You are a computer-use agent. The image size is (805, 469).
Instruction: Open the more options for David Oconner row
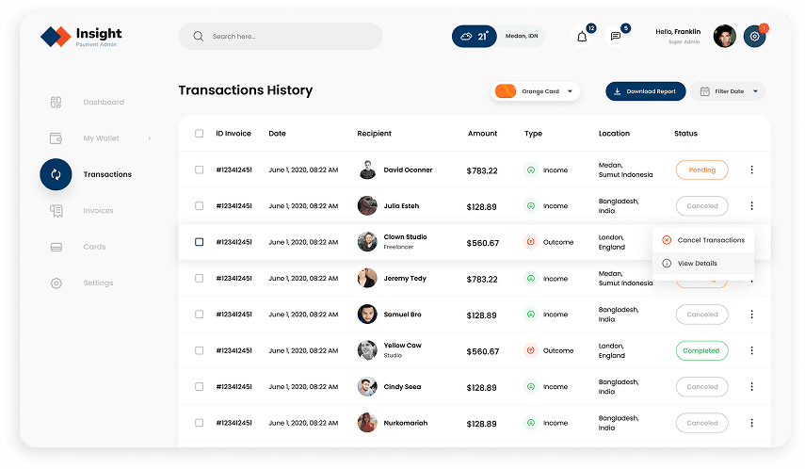pyautogui.click(x=751, y=170)
